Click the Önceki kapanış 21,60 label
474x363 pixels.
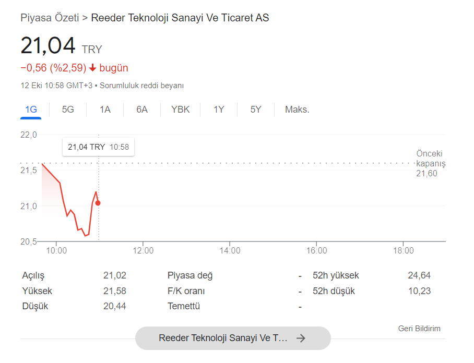click(x=431, y=163)
